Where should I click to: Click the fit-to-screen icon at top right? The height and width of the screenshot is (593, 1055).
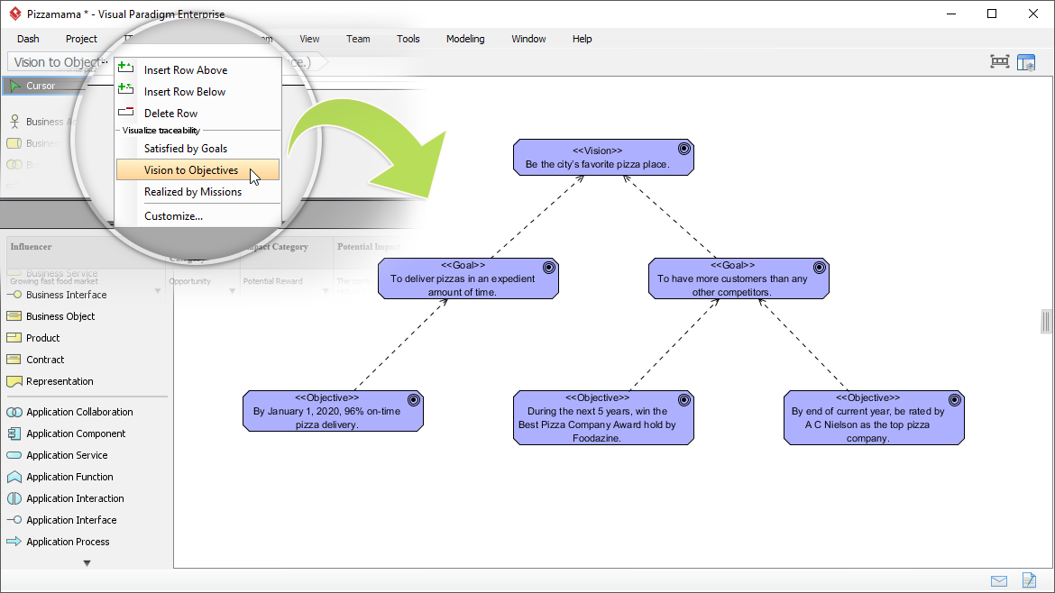tap(999, 62)
